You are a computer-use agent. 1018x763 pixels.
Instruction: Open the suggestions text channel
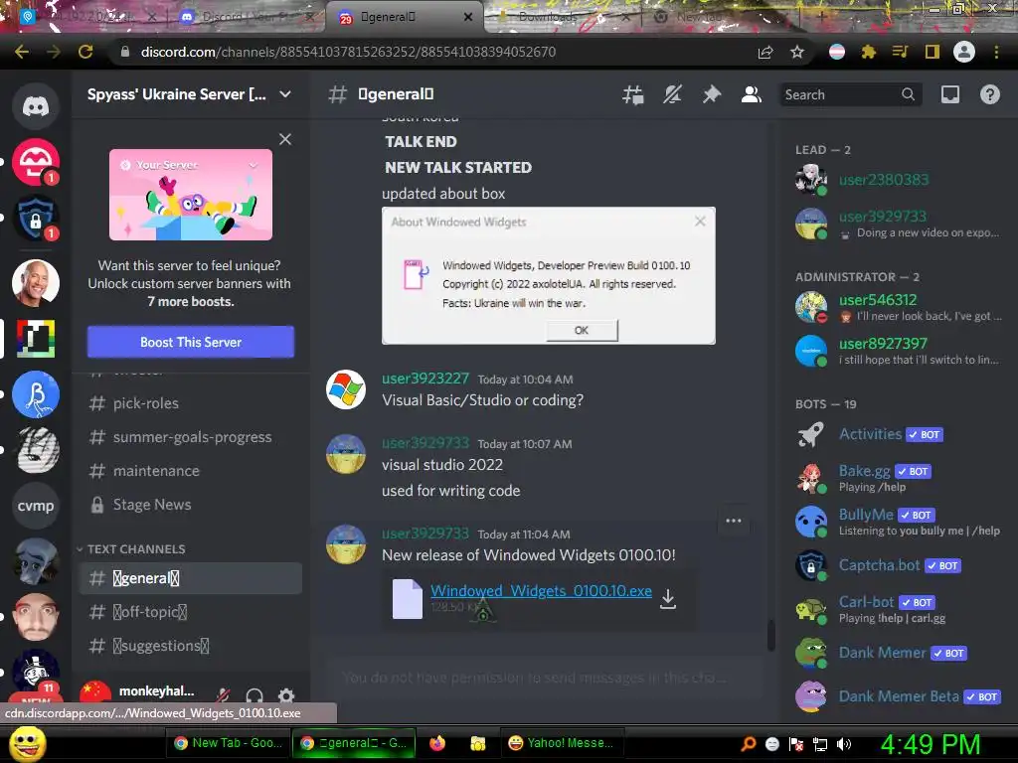(190, 646)
